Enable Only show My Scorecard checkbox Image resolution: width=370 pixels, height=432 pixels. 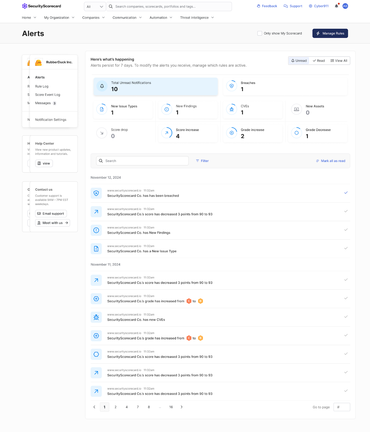click(260, 33)
